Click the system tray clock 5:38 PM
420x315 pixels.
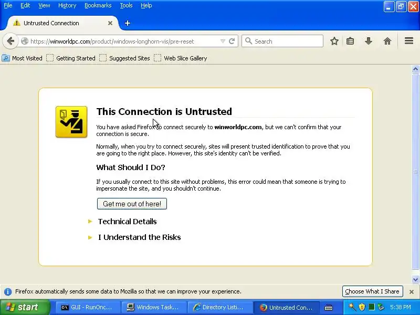pos(401,307)
